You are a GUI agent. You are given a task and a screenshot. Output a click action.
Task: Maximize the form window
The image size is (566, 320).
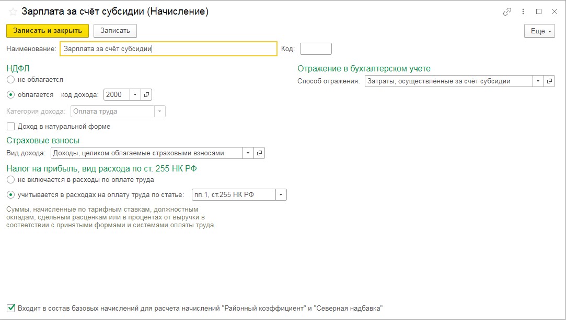539,11
